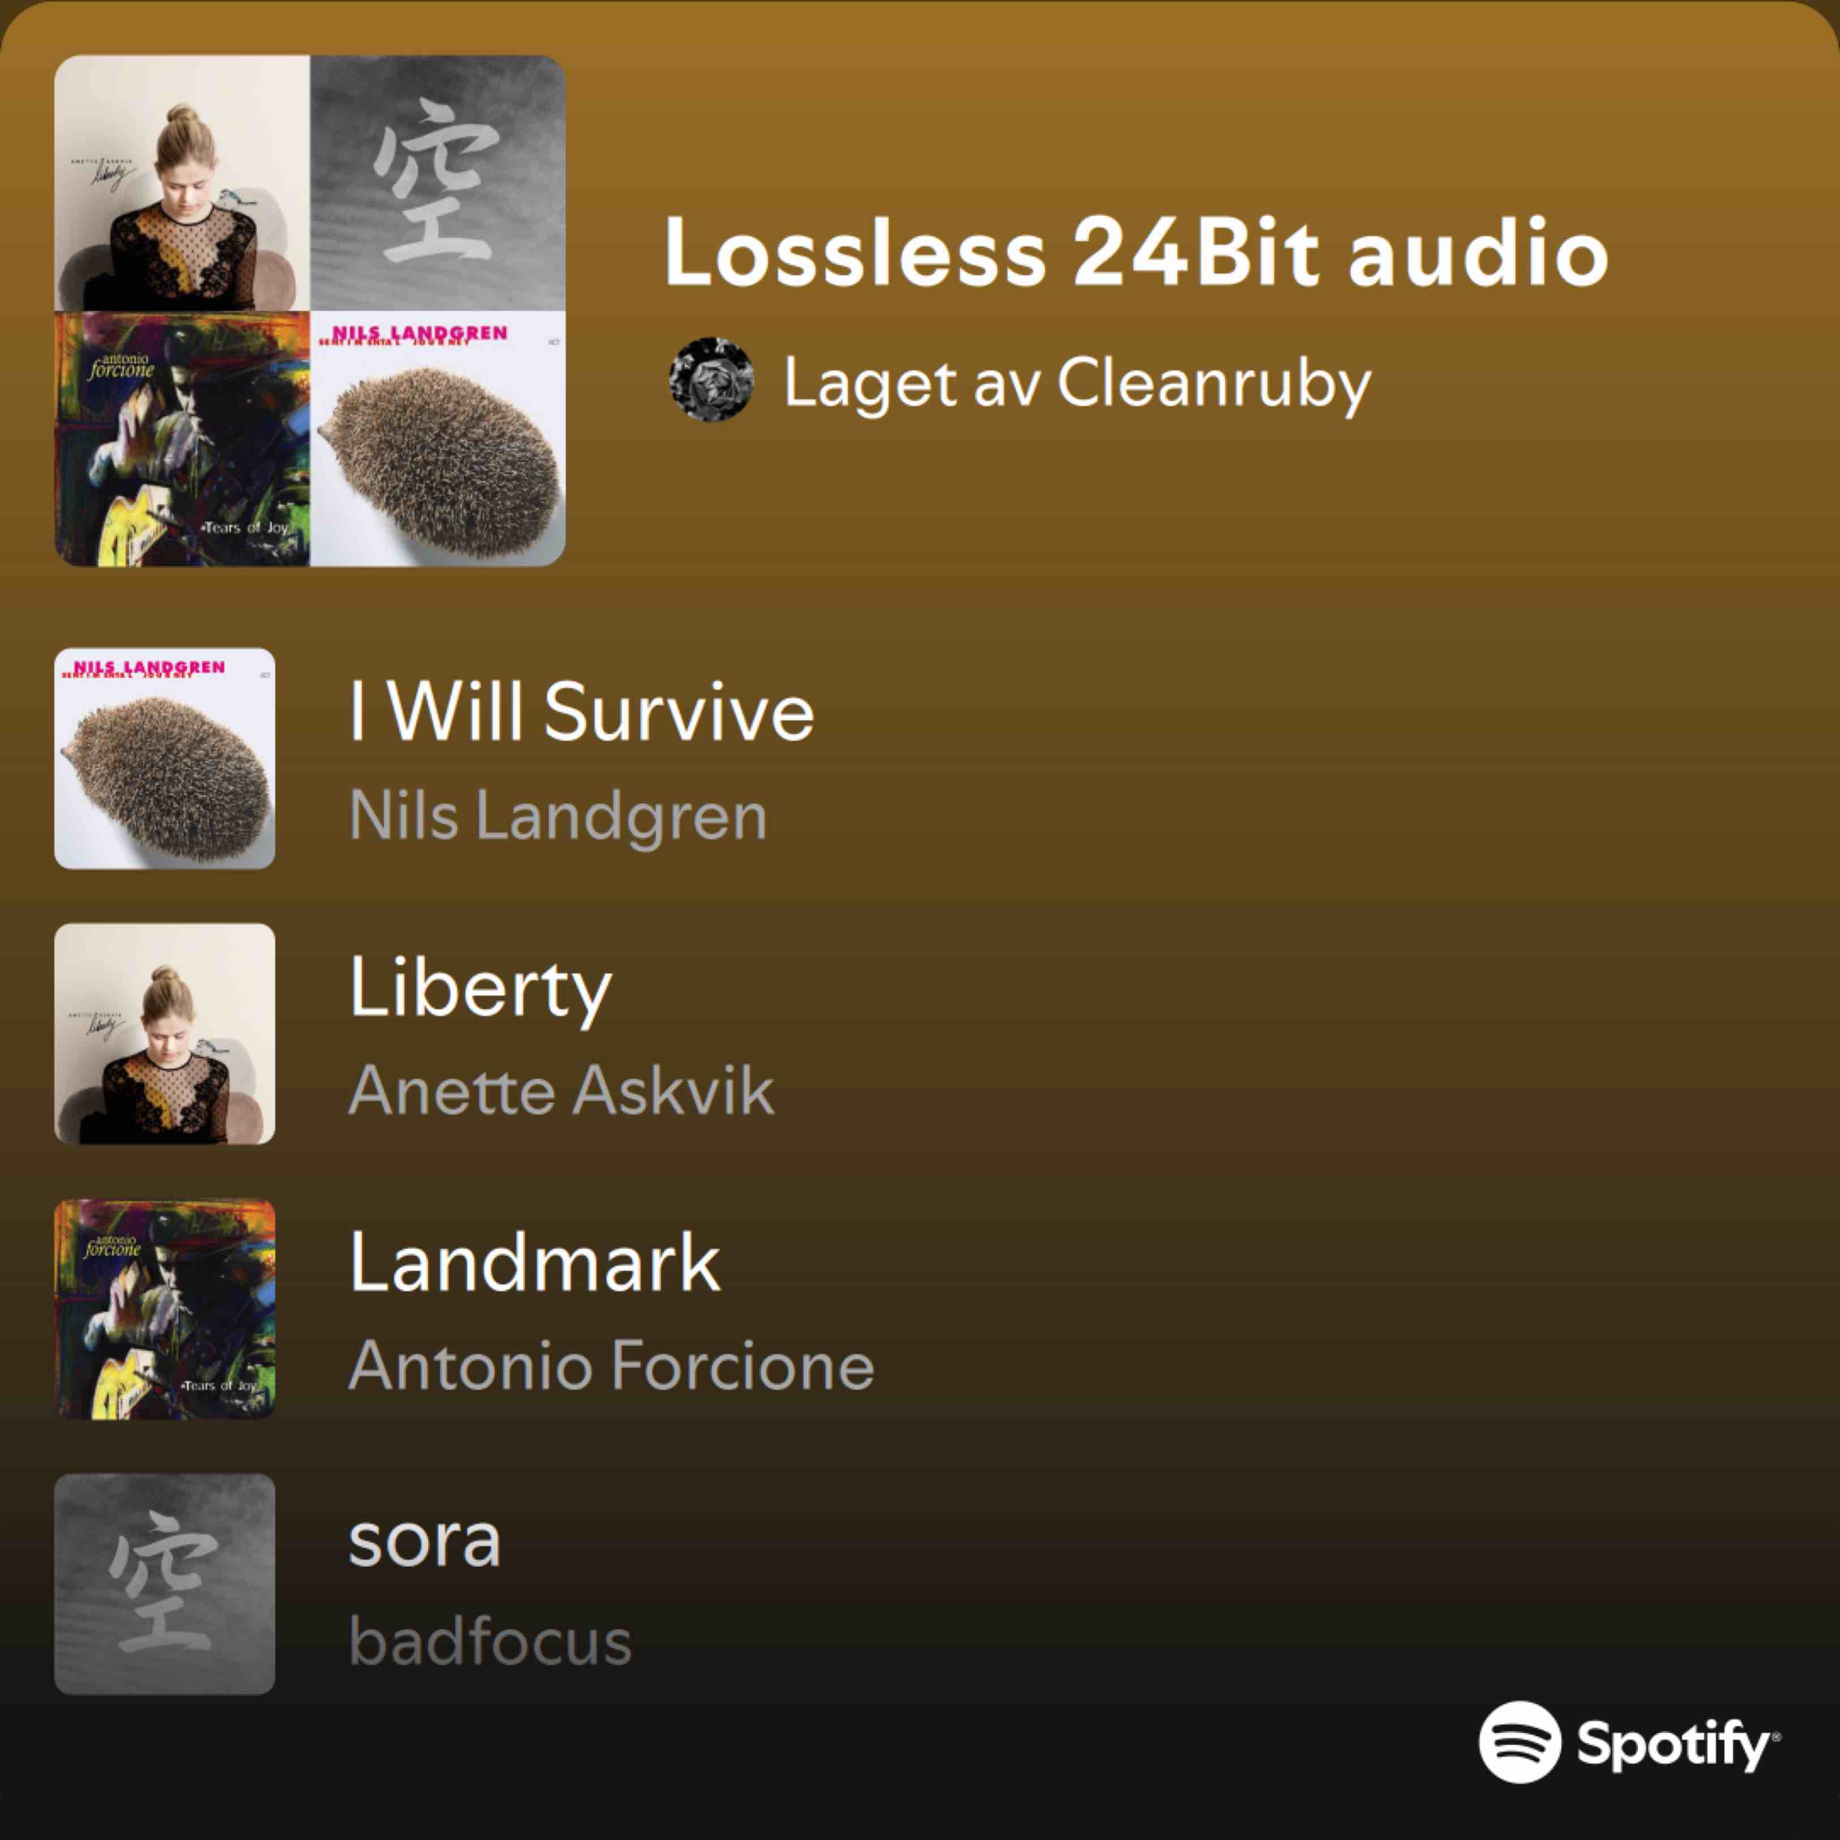Click the Spotify logo icon
The width and height of the screenshot is (1840, 1840).
coord(1520,1742)
